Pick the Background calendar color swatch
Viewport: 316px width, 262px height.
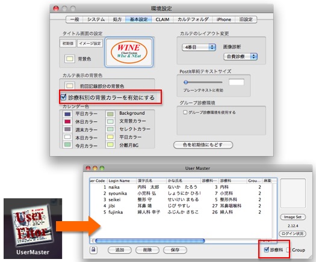(x=110, y=114)
